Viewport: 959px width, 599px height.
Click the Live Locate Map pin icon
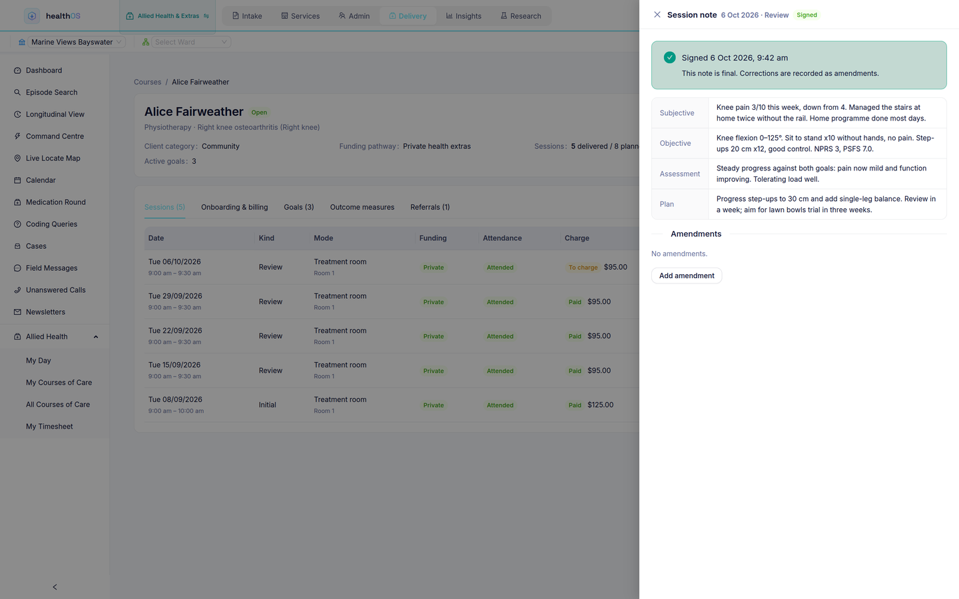pyautogui.click(x=17, y=158)
